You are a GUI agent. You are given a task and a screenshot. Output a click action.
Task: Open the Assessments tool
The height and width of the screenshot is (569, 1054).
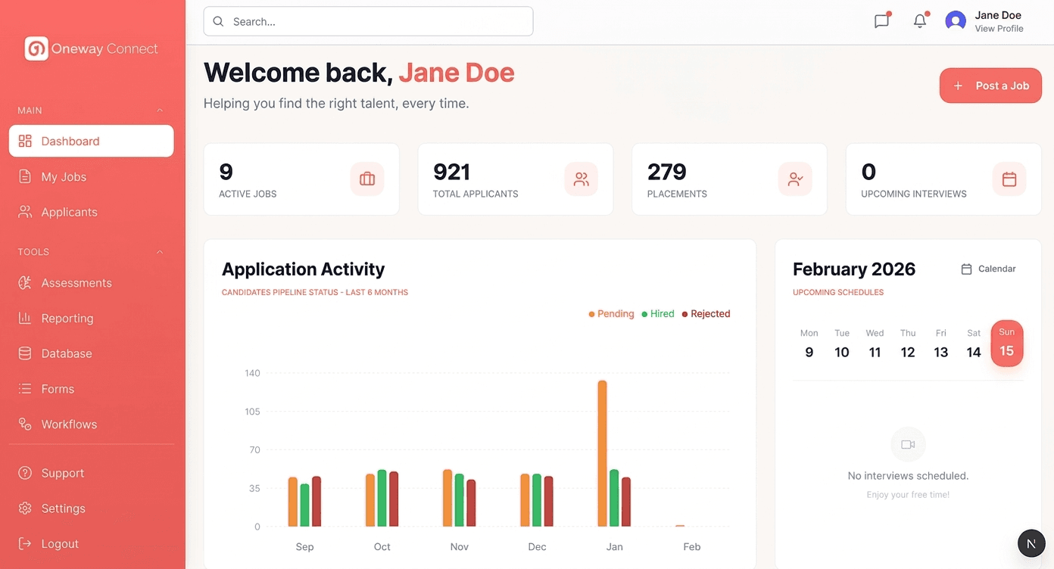[x=77, y=282]
